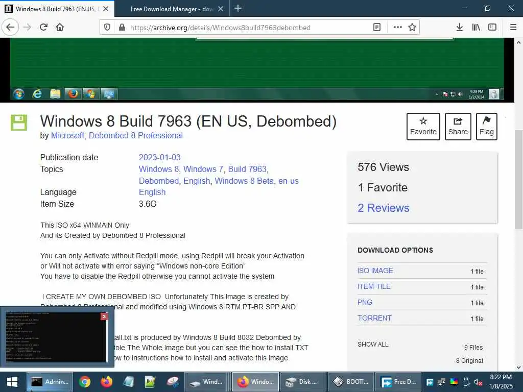Image resolution: width=523 pixels, height=392 pixels.
Task: Reload the current page
Action: [43, 28]
